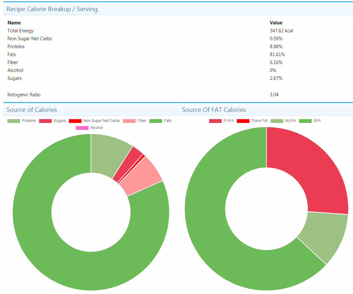Screen dimensions: 353x294
Task: Select the "2.67%" value
Action: click(x=276, y=78)
